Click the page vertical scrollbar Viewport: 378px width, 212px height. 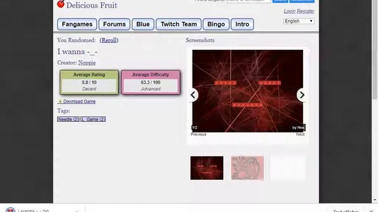(374, 49)
